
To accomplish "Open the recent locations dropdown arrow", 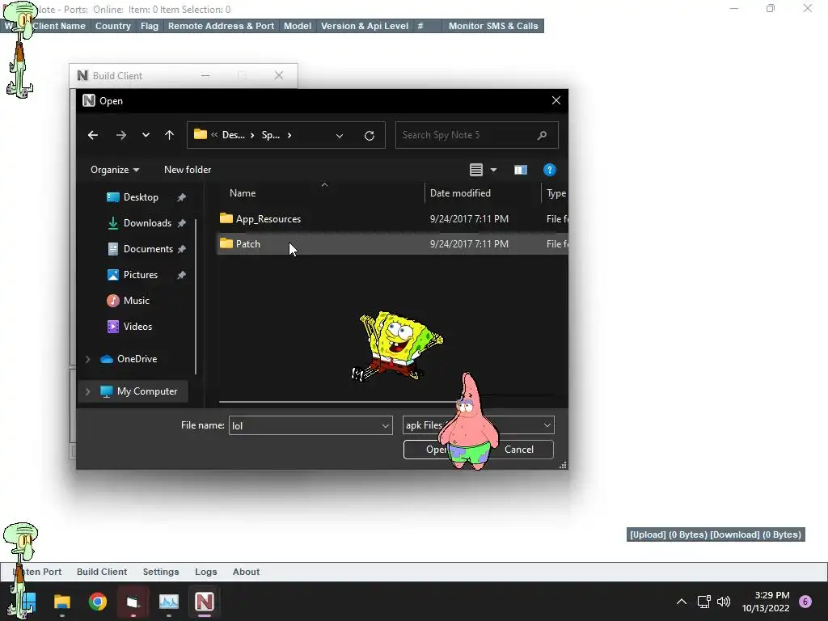I will [146, 135].
